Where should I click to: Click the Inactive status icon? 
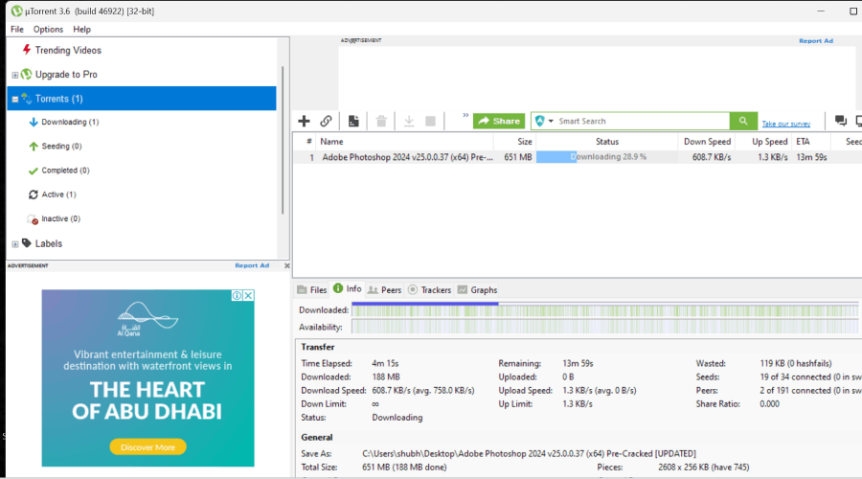33,219
